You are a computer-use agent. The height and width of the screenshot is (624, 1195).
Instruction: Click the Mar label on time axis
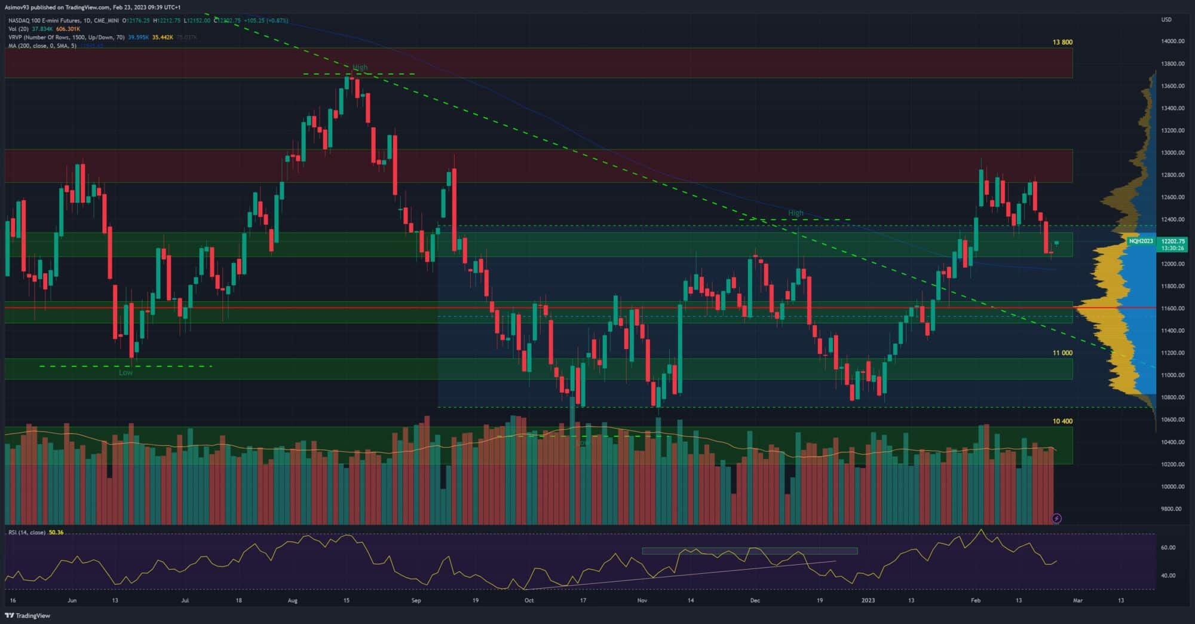coord(1077,600)
